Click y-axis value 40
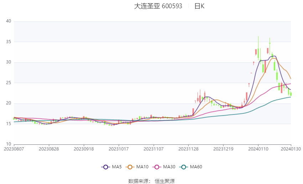Image resolution: width=303 pixels, height=184 pixels. click(x=9, y=21)
